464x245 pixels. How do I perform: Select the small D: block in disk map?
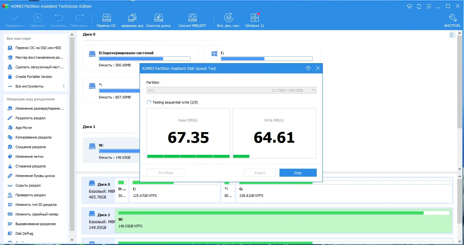tap(122, 190)
